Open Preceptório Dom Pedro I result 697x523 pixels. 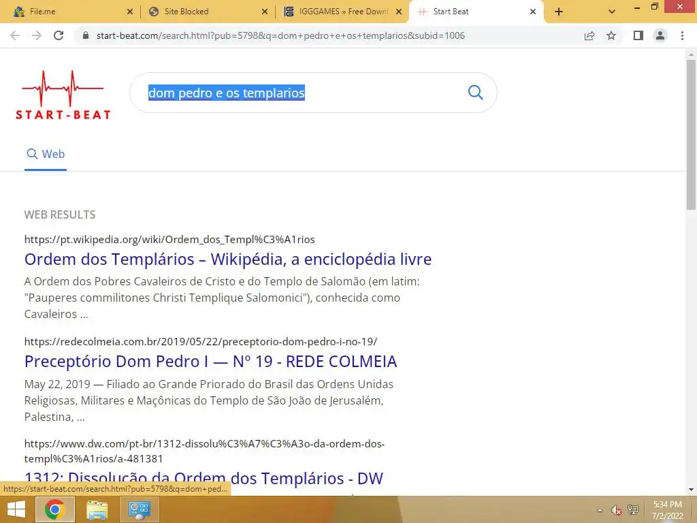click(x=211, y=362)
